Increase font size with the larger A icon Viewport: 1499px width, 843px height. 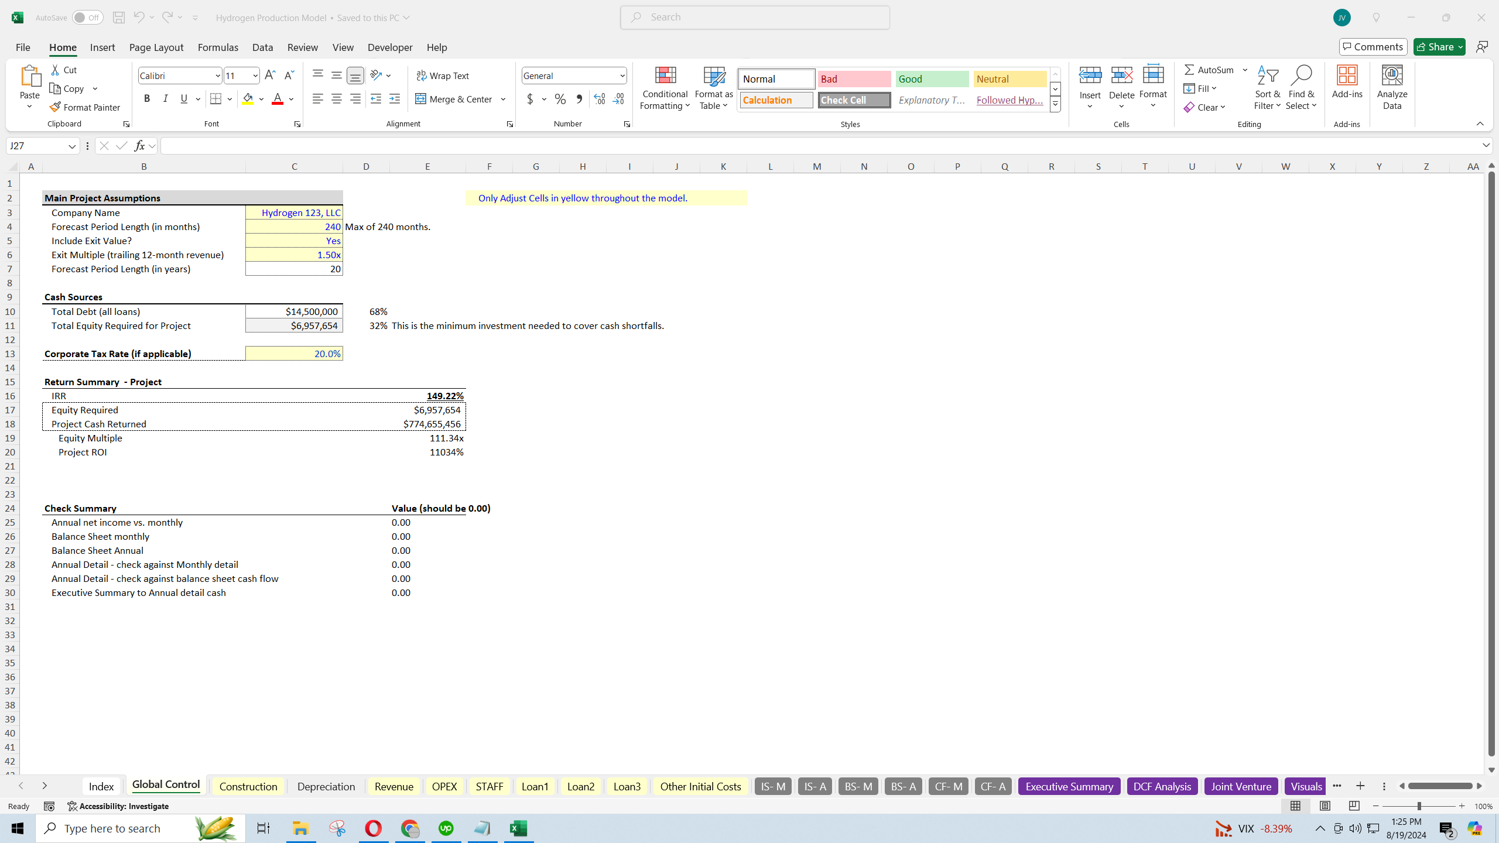pyautogui.click(x=269, y=75)
